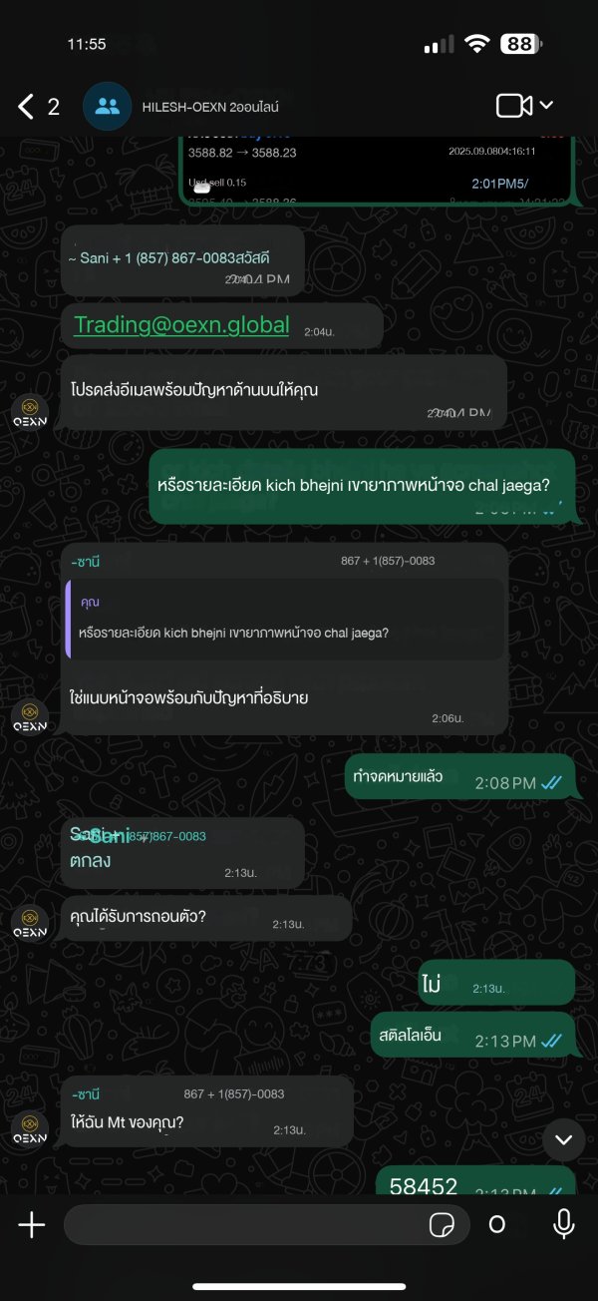Open OEXN avatar beside Thai email message
The height and width of the screenshot is (1301, 598).
(30, 410)
